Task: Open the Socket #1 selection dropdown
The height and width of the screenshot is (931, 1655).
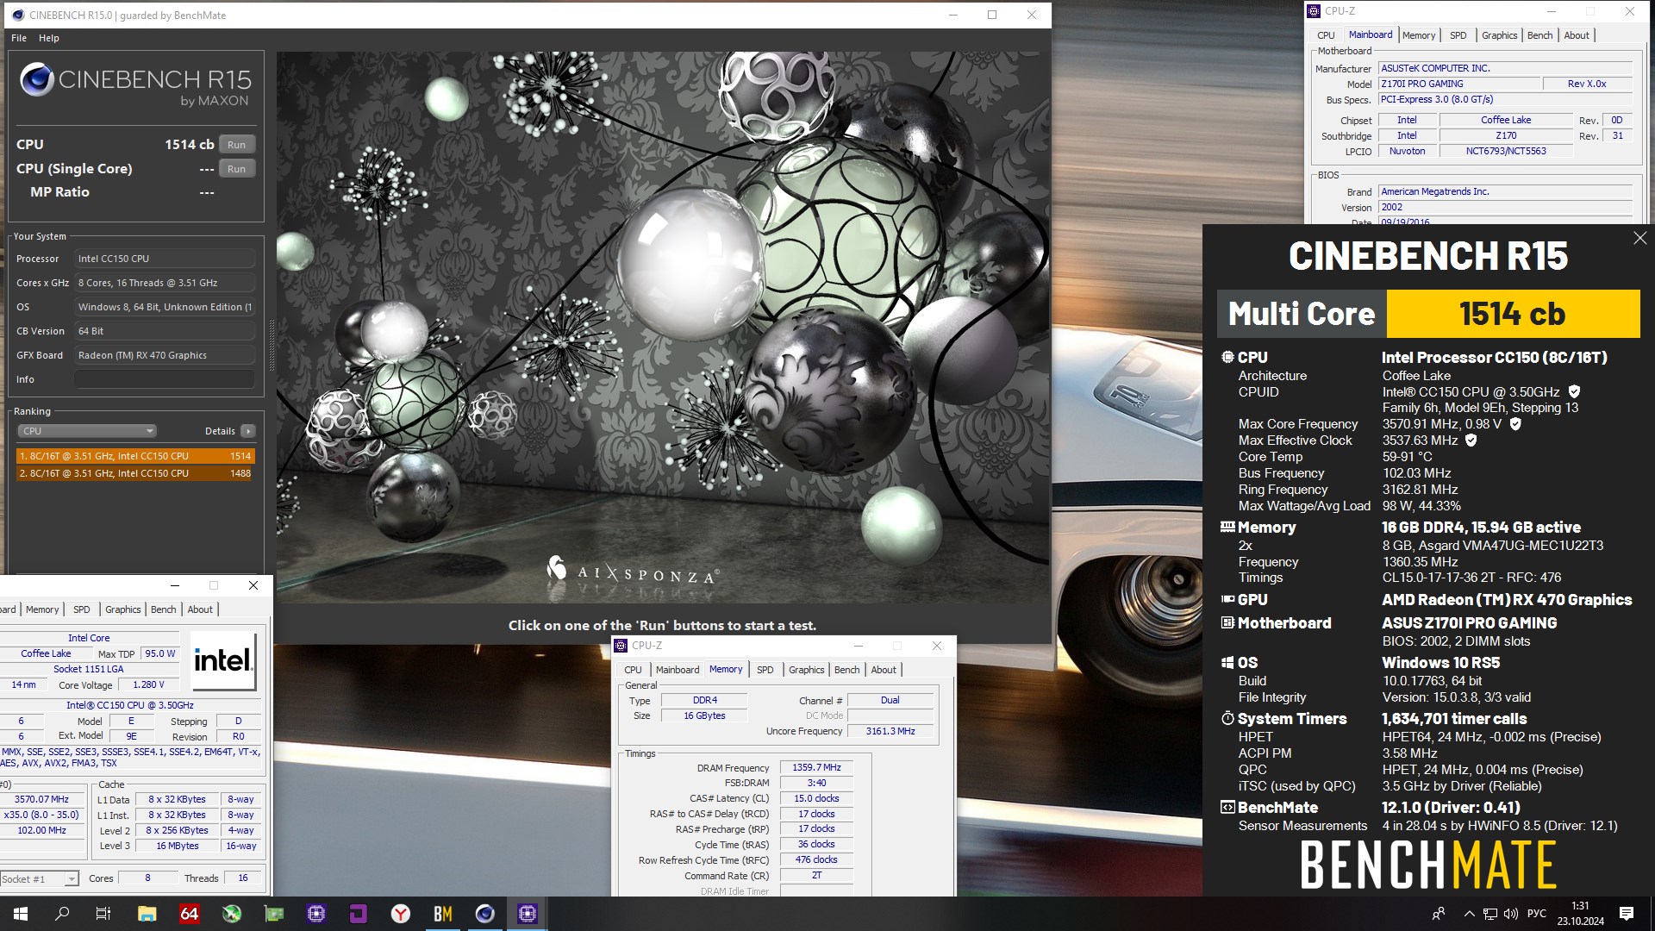Action: (39, 879)
